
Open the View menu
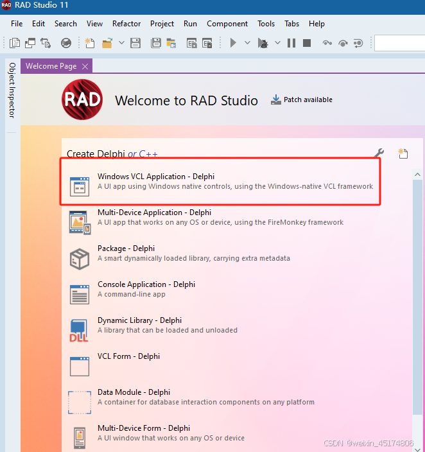[94, 24]
